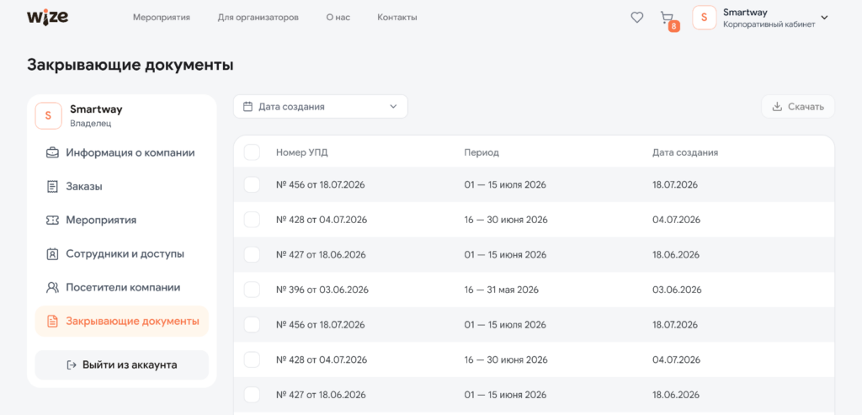The width and height of the screenshot is (862, 415).
Task: Click the Скачать download button
Action: coord(798,107)
